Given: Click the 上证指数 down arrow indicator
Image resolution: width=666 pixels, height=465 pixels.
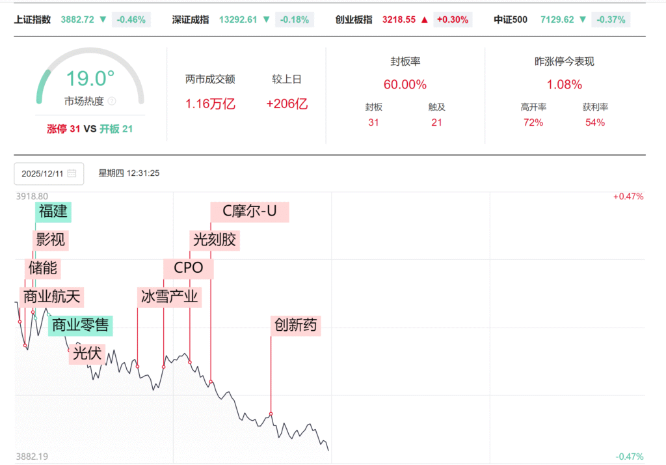Looking at the screenshot, I should coord(103,20).
